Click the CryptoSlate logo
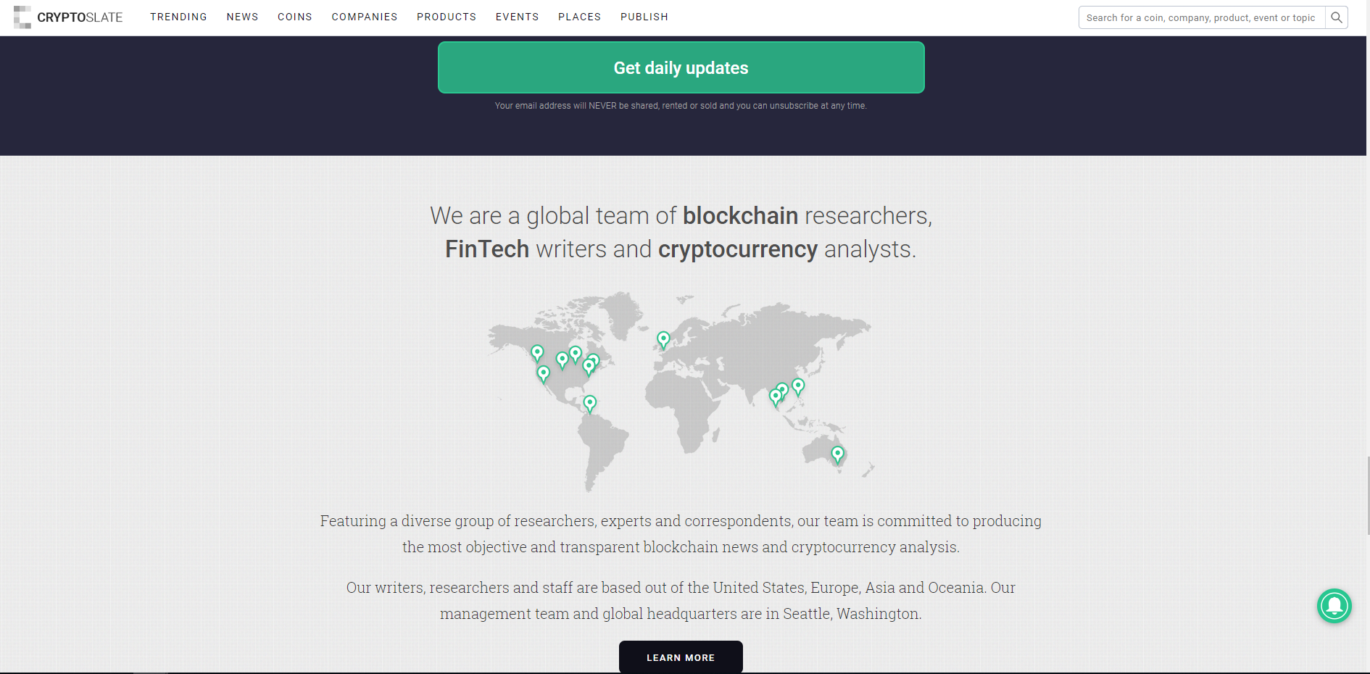This screenshot has height=674, width=1370. [68, 17]
